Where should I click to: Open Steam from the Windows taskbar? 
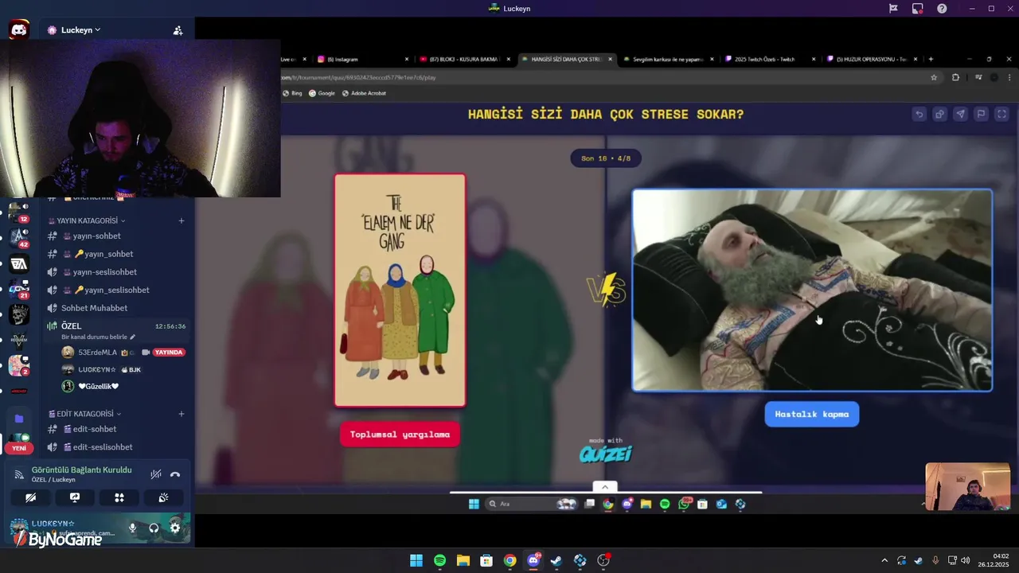click(556, 560)
